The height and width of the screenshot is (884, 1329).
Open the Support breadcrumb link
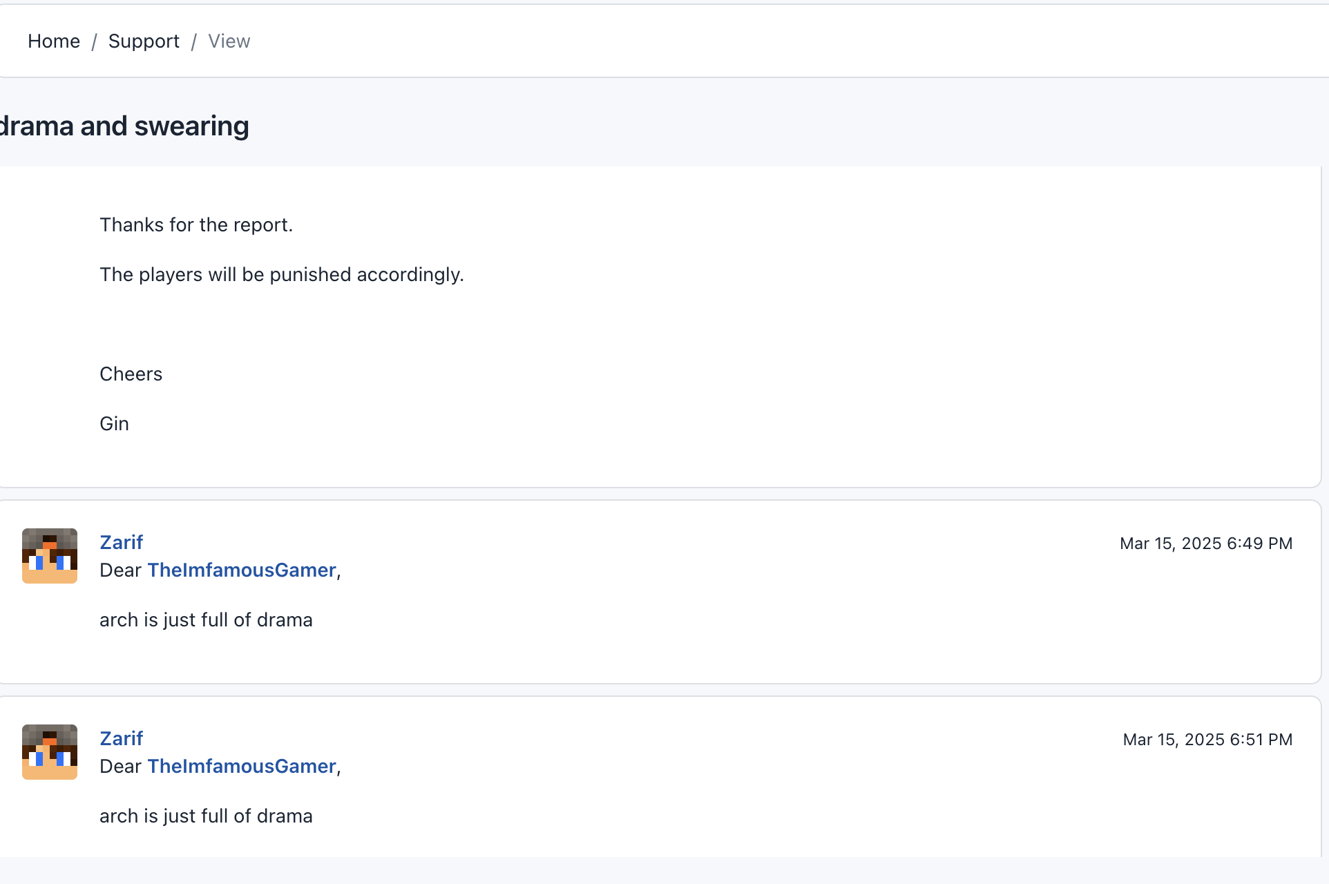click(x=144, y=41)
